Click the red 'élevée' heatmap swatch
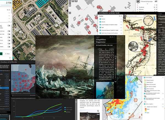This screenshot has height=120, width=165. click(x=146, y=109)
